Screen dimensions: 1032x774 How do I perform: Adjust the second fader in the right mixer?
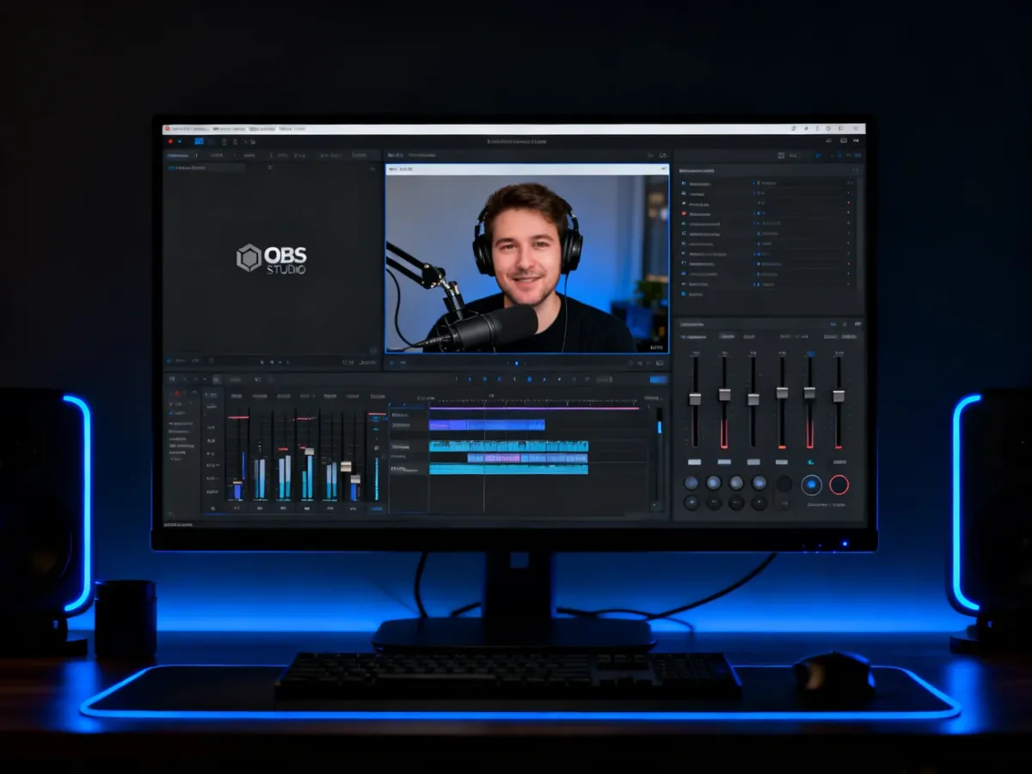click(x=724, y=395)
